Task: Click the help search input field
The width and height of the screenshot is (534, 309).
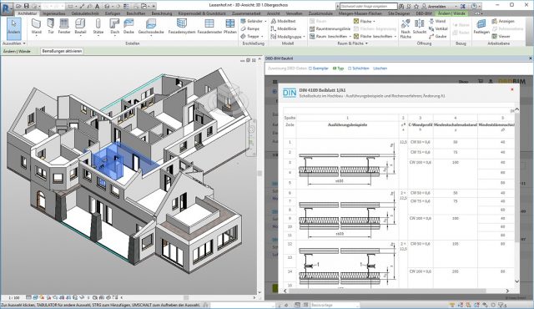Action: coord(368,6)
